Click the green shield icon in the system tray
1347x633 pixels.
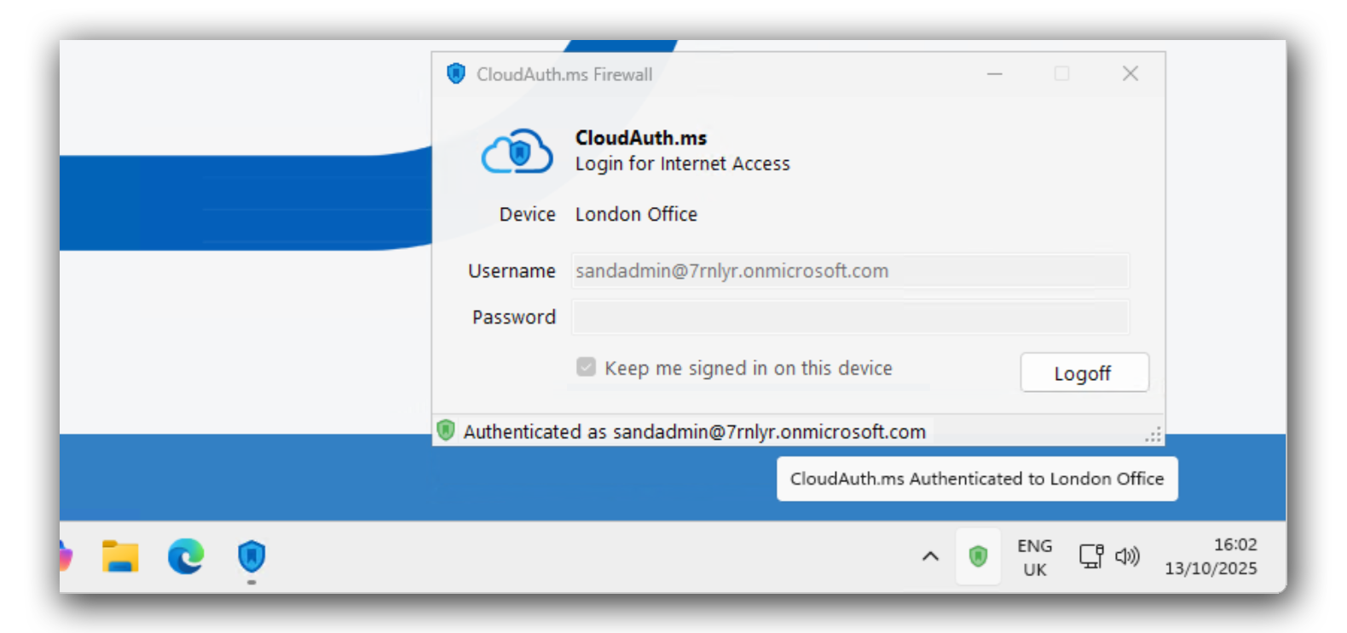tap(978, 555)
